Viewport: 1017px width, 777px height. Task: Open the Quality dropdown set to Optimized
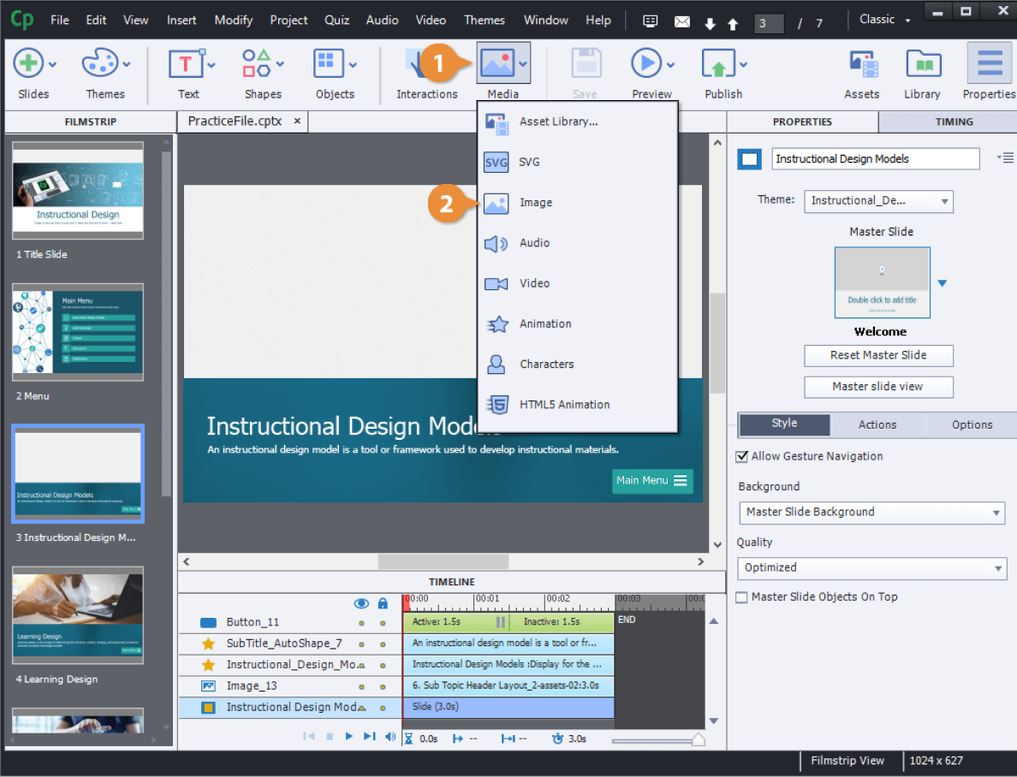pyautogui.click(x=871, y=567)
